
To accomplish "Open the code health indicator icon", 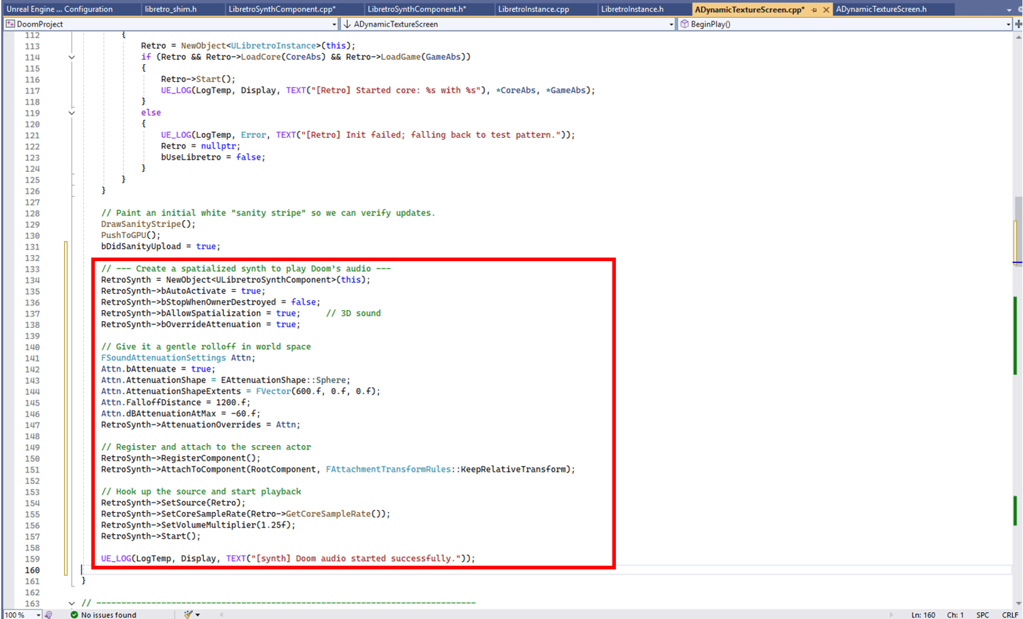I will point(48,614).
